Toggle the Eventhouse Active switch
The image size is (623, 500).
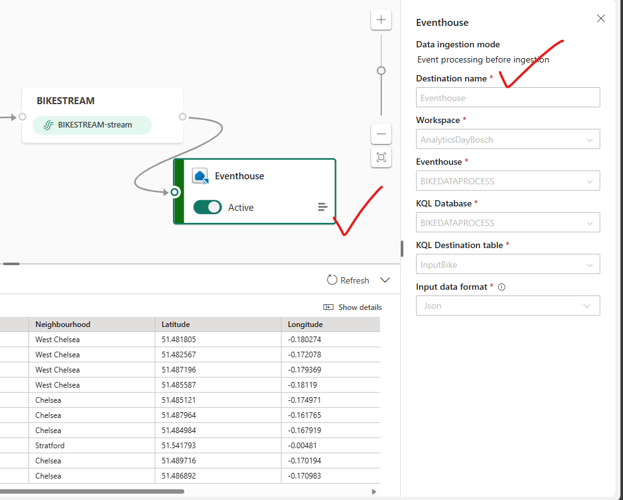tap(208, 207)
